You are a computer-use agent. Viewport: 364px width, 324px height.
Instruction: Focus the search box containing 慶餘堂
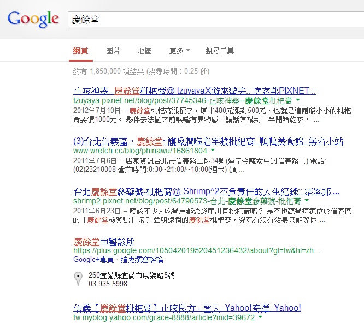(x=216, y=20)
